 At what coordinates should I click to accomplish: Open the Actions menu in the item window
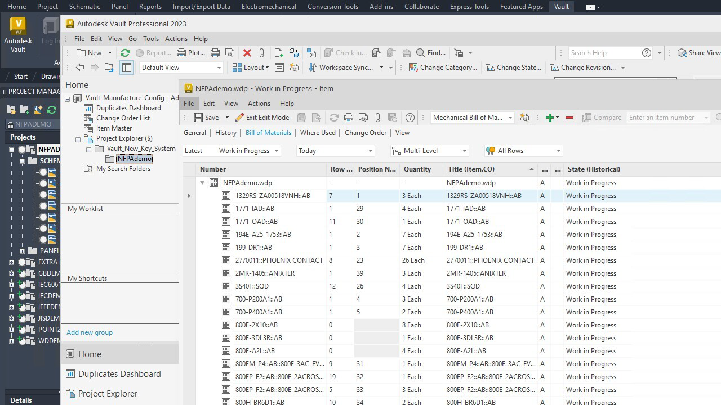259,103
